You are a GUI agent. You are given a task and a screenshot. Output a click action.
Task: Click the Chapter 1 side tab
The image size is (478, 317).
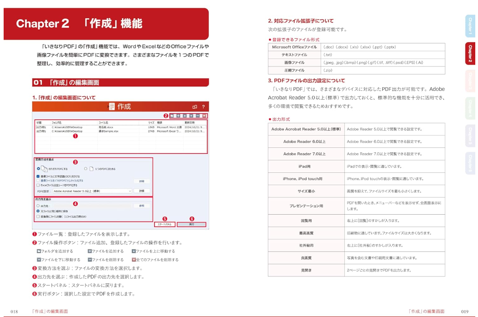coord(469,26)
